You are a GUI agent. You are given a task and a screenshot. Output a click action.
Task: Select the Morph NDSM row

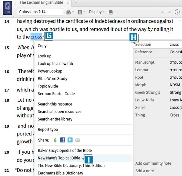coord(158,85)
